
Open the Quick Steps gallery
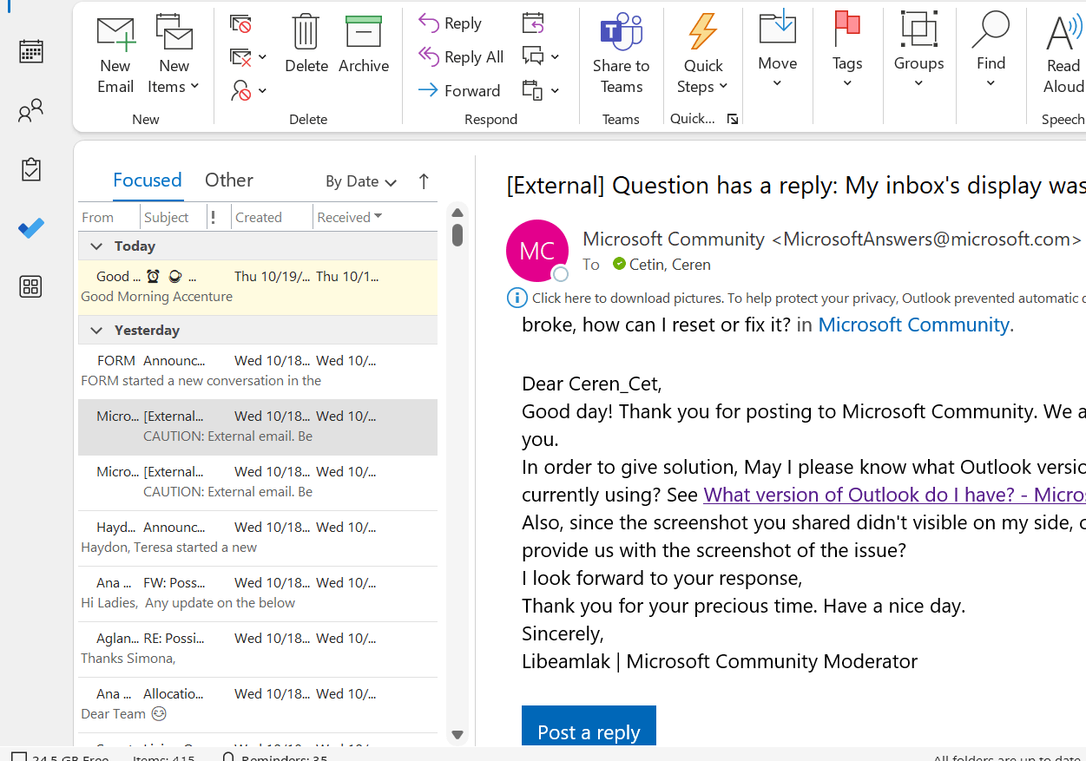coord(703,55)
